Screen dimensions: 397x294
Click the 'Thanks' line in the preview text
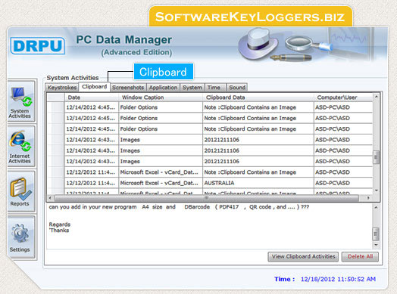pos(59,231)
